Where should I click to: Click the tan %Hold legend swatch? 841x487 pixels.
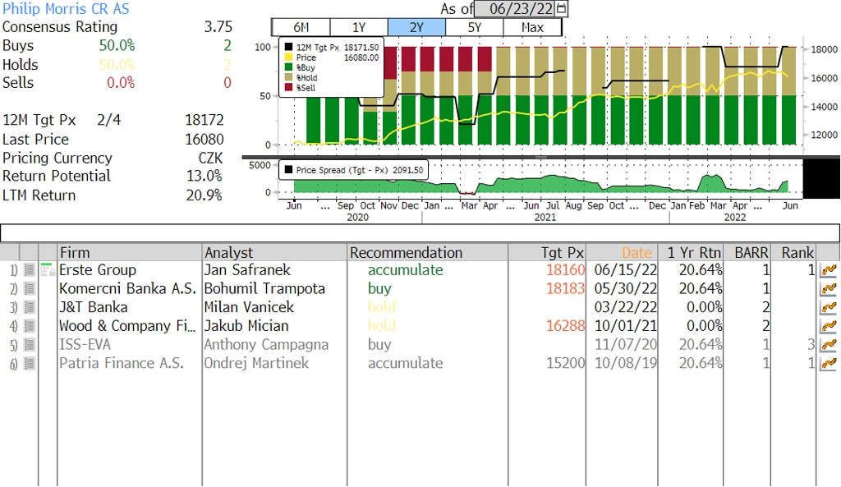point(288,78)
